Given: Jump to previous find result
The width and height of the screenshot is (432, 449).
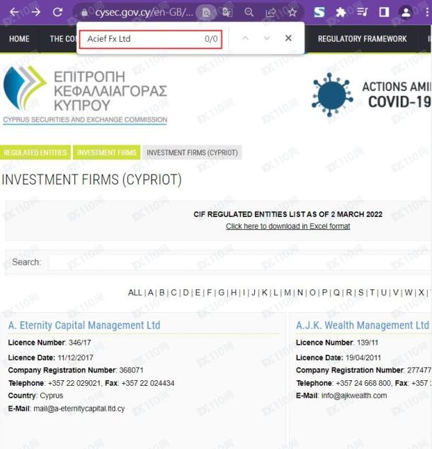Looking at the screenshot, I should click(x=245, y=38).
